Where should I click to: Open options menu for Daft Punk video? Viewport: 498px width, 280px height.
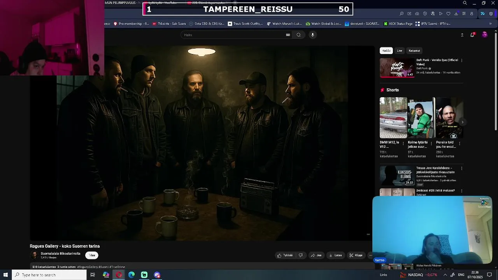tap(462, 61)
